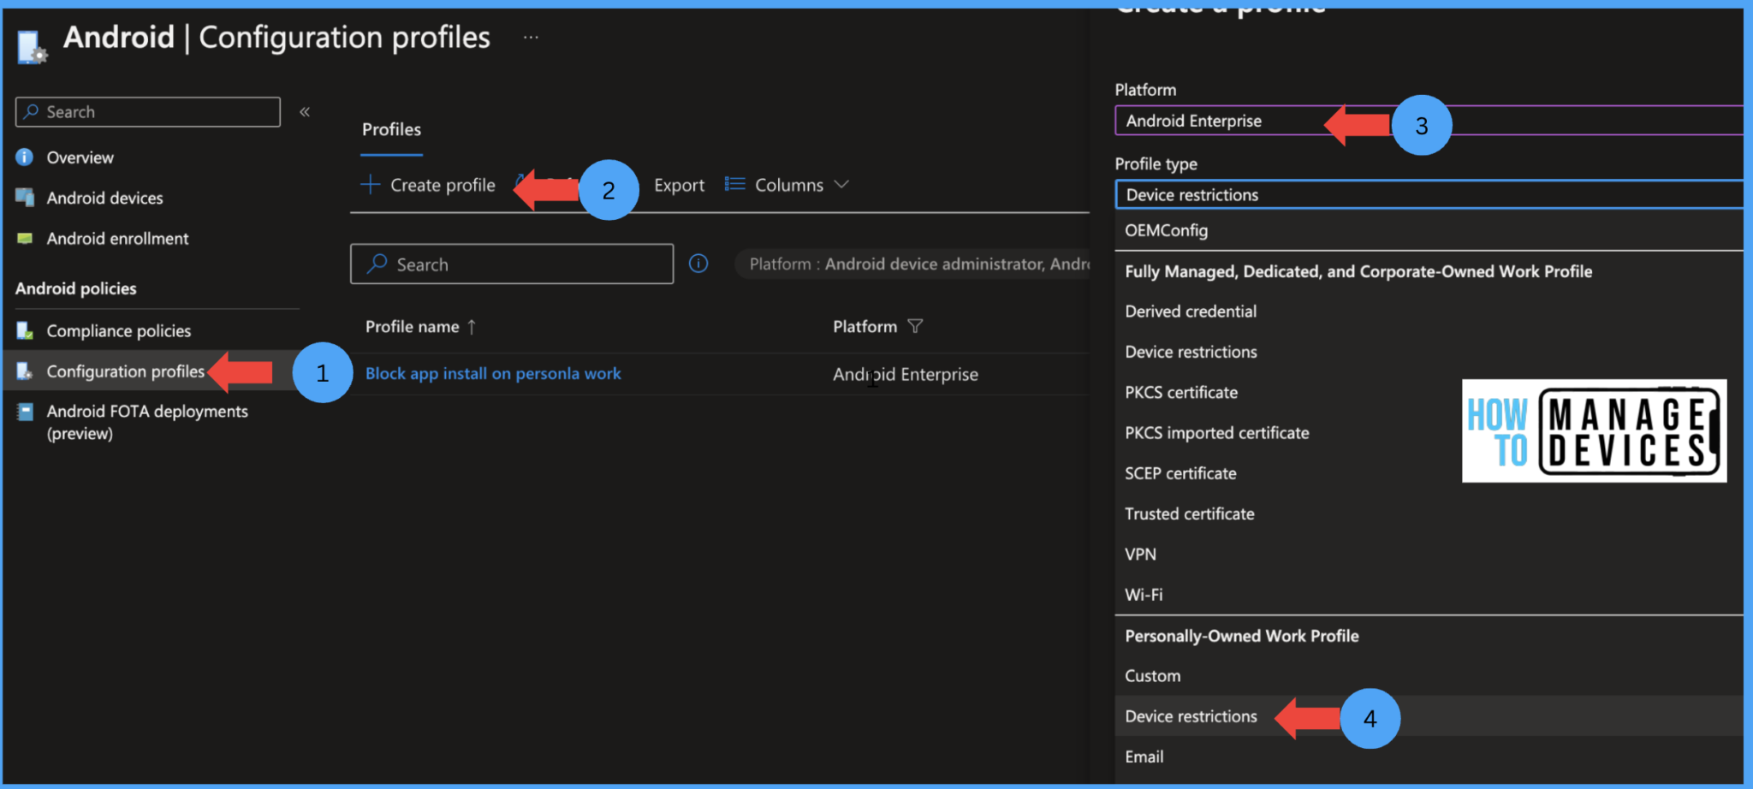1753x789 pixels.
Task: Select Wi-Fi profile type
Action: (x=1144, y=595)
